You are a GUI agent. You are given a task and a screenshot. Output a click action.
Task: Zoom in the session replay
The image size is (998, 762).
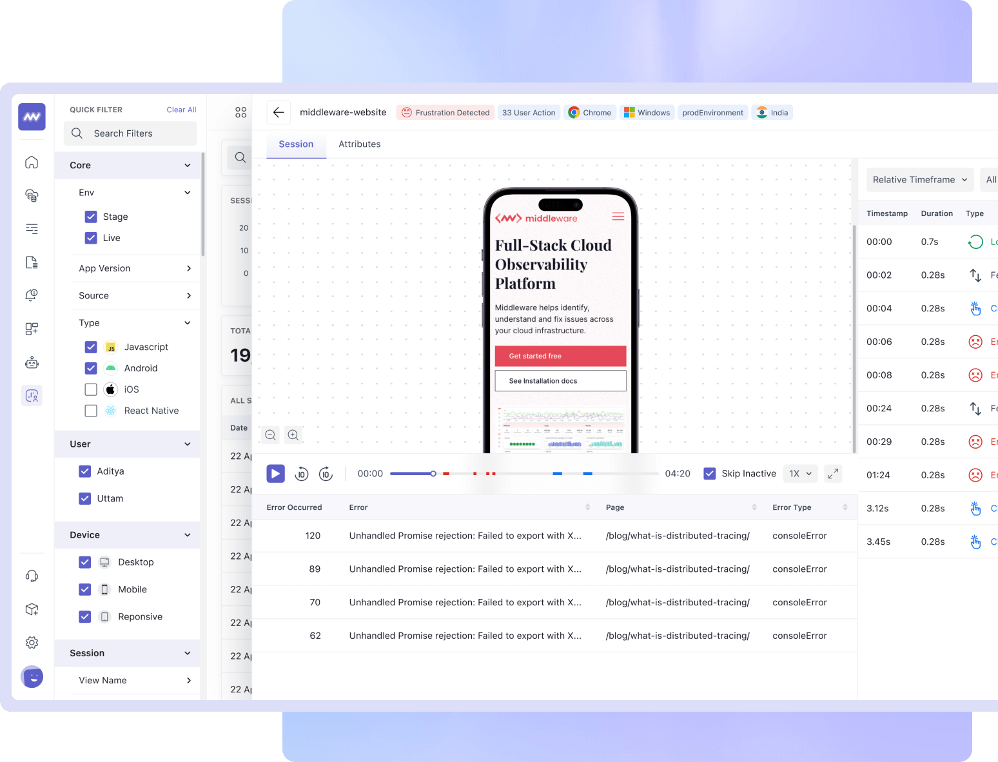click(x=293, y=435)
